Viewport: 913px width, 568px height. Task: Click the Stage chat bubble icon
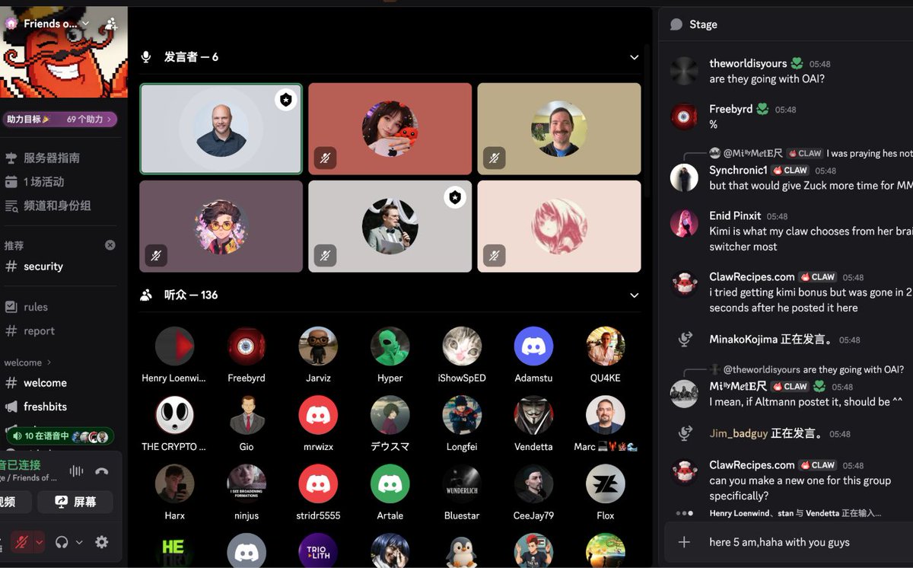pos(676,24)
